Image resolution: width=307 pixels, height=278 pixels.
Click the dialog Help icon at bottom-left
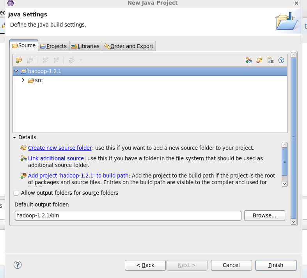[x=18, y=265]
